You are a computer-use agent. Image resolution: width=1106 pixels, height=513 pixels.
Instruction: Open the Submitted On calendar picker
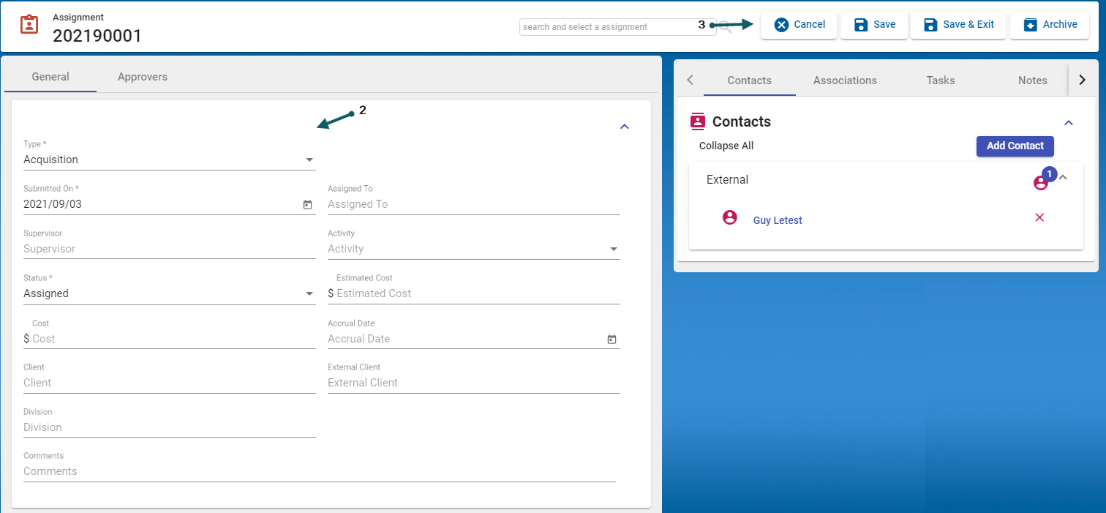coord(308,205)
